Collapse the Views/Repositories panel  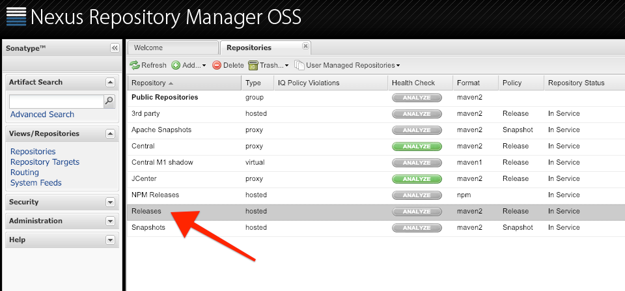(x=110, y=134)
